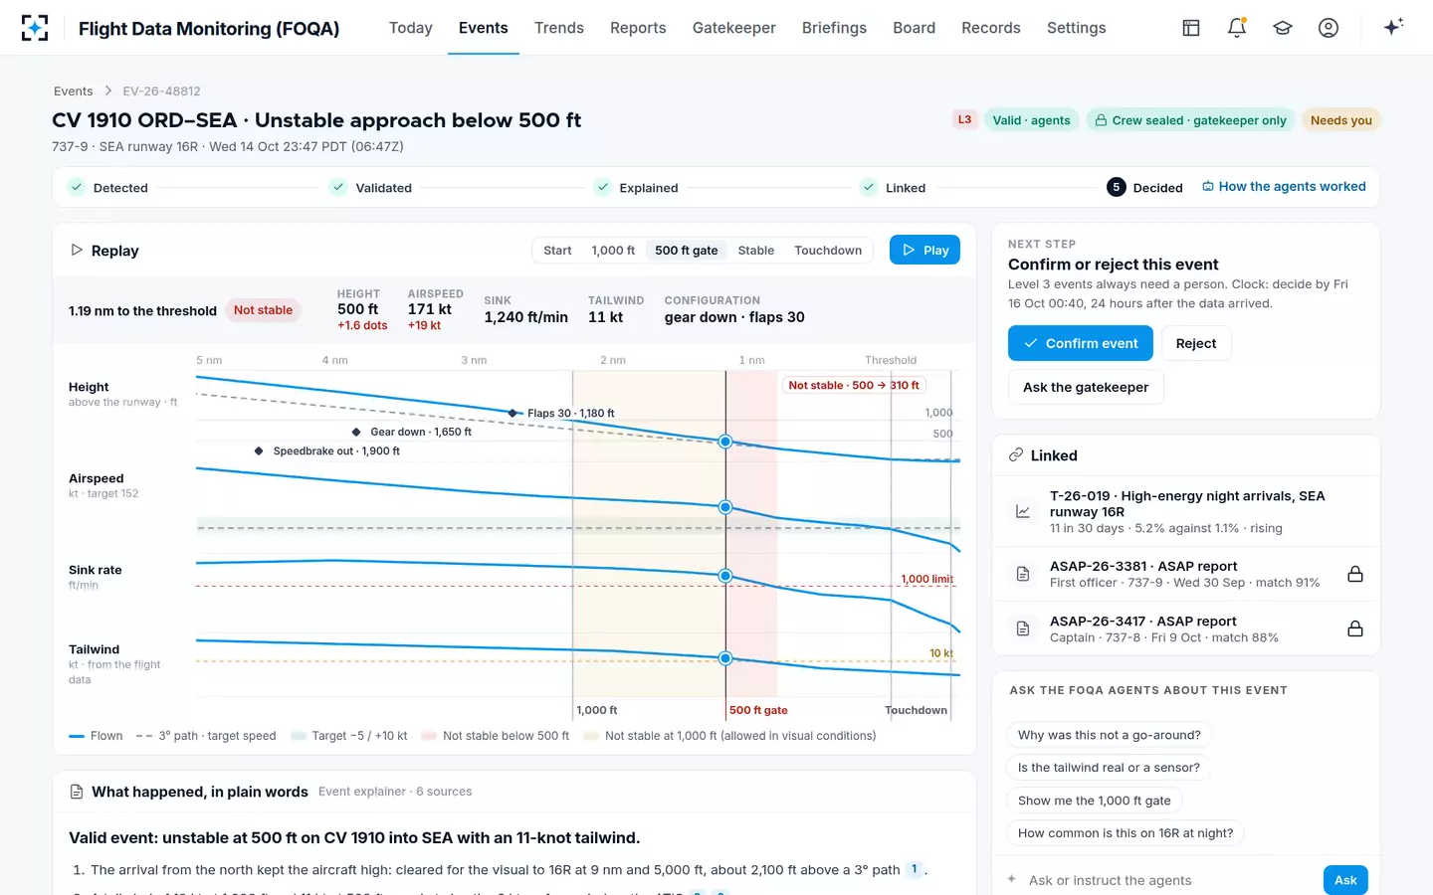Image resolution: width=1433 pixels, height=895 pixels.
Task: Select the 1,000 ft replay segment
Action: pos(613,251)
